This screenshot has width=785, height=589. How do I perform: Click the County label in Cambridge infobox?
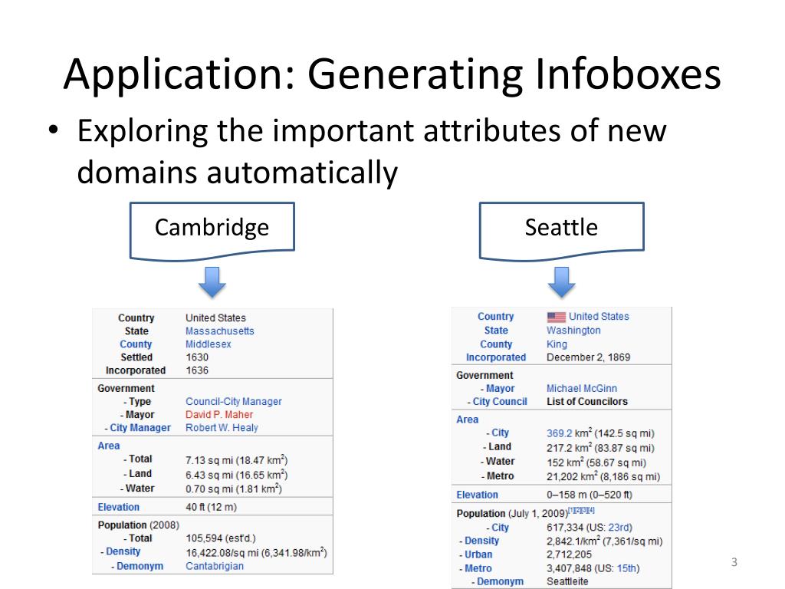pyautogui.click(x=136, y=344)
